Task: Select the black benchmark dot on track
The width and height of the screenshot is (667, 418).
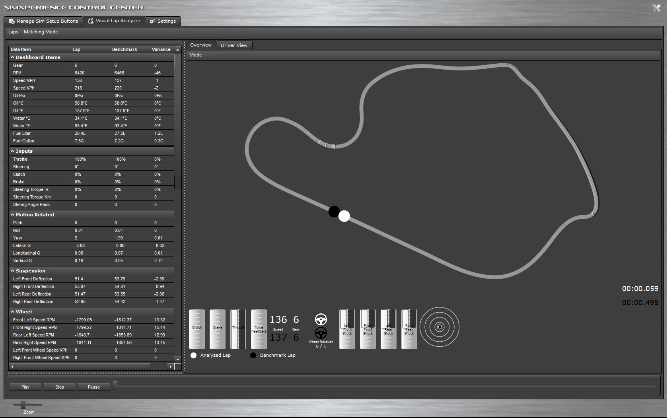Action: point(334,211)
